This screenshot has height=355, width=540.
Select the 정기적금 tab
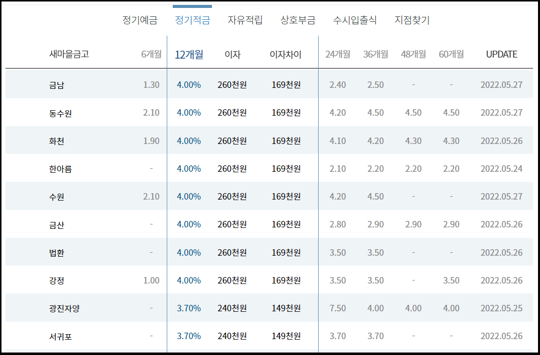coord(192,20)
